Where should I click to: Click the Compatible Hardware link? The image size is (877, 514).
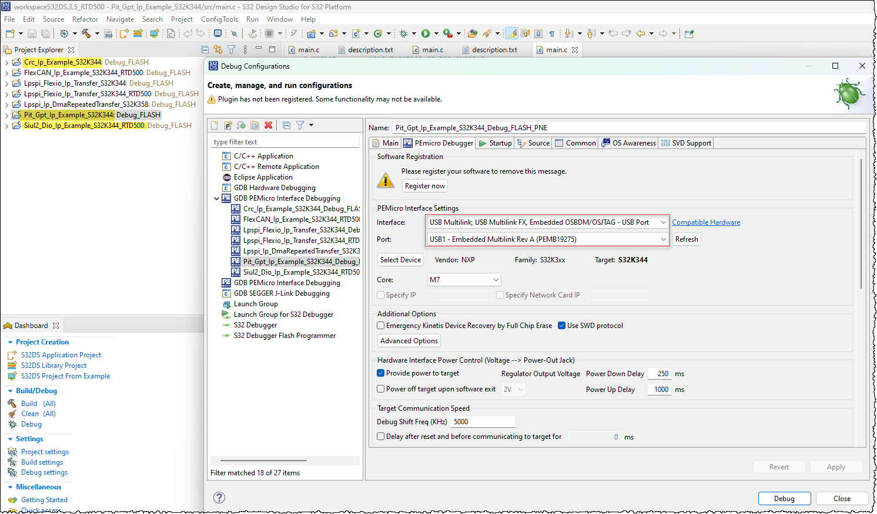(x=706, y=222)
